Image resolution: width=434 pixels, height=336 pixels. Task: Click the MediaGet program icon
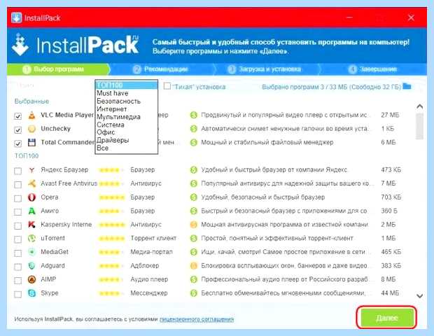pos(31,252)
